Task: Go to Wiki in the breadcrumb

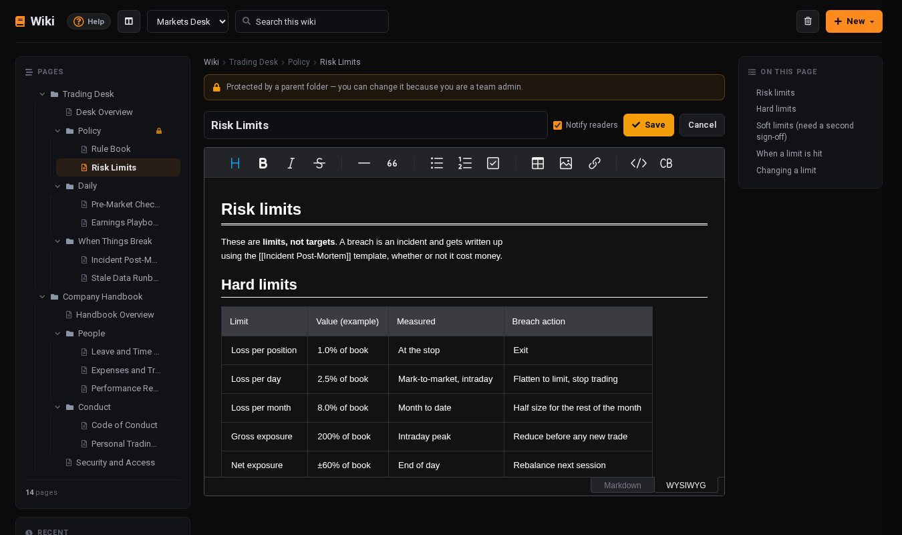Action: coord(211,62)
